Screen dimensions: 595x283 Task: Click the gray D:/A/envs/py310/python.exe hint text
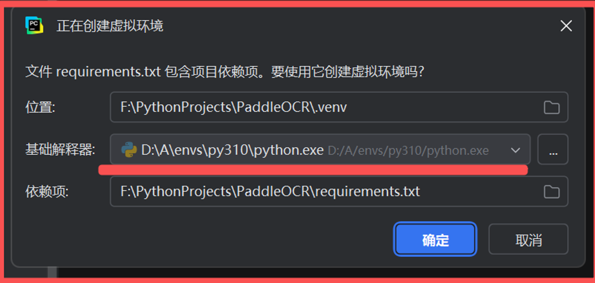[x=408, y=150]
